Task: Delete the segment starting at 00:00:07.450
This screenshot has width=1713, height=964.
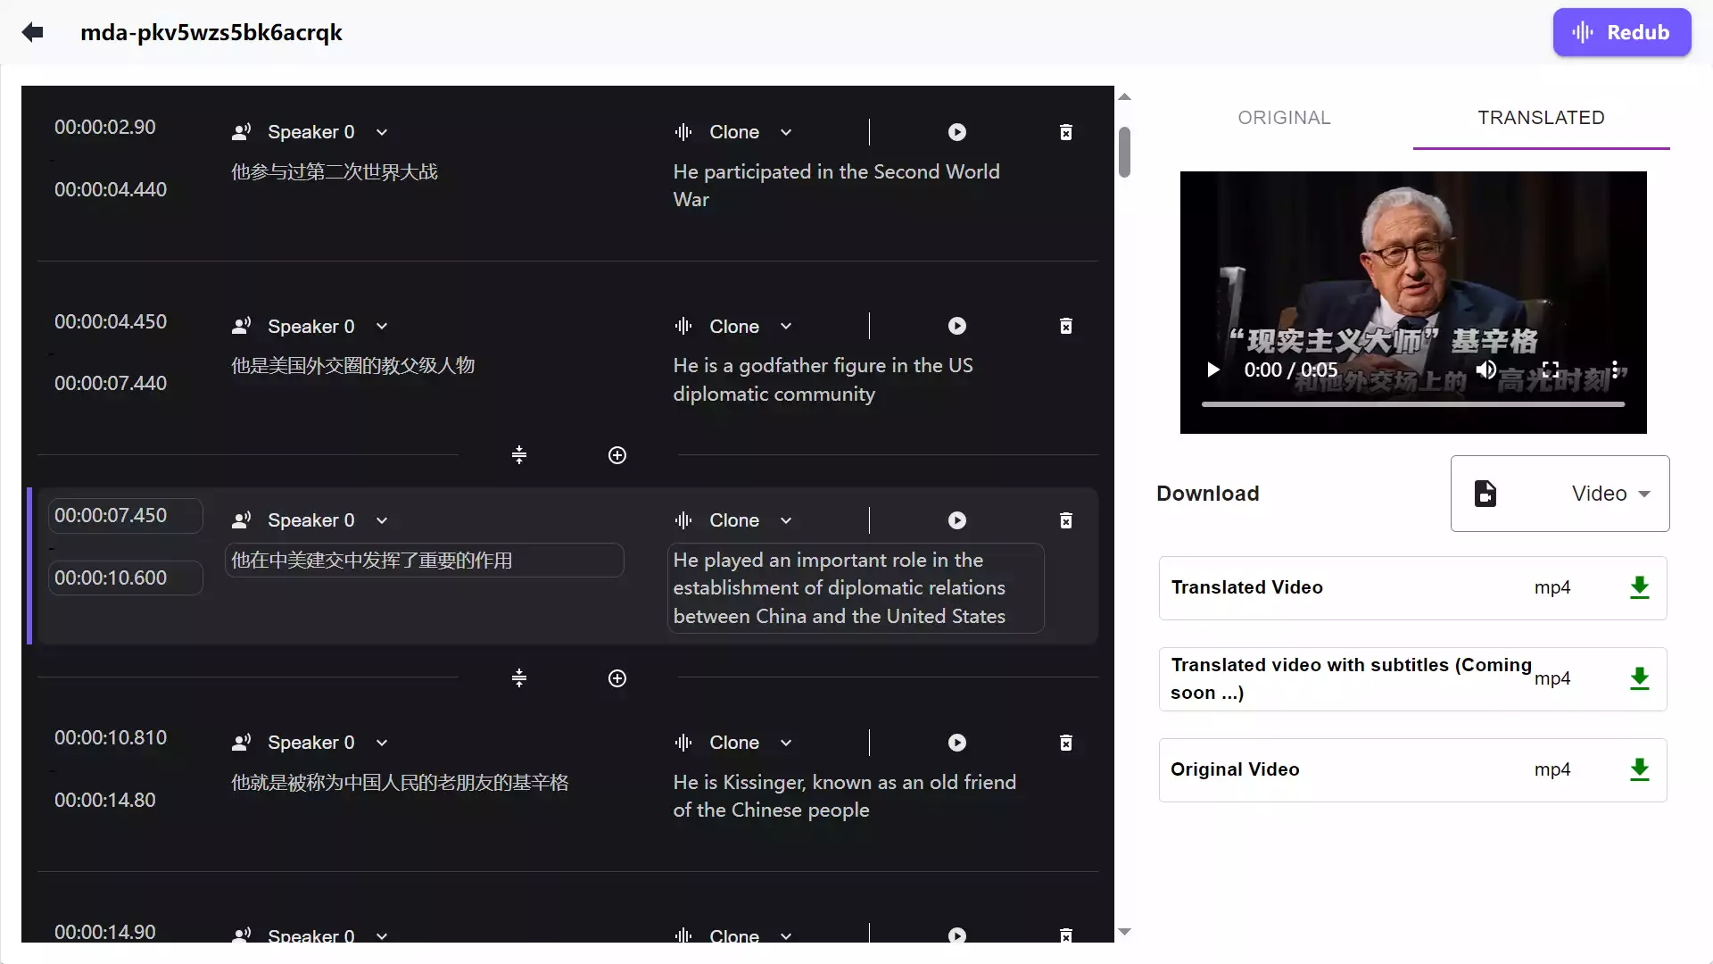Action: click(1065, 520)
